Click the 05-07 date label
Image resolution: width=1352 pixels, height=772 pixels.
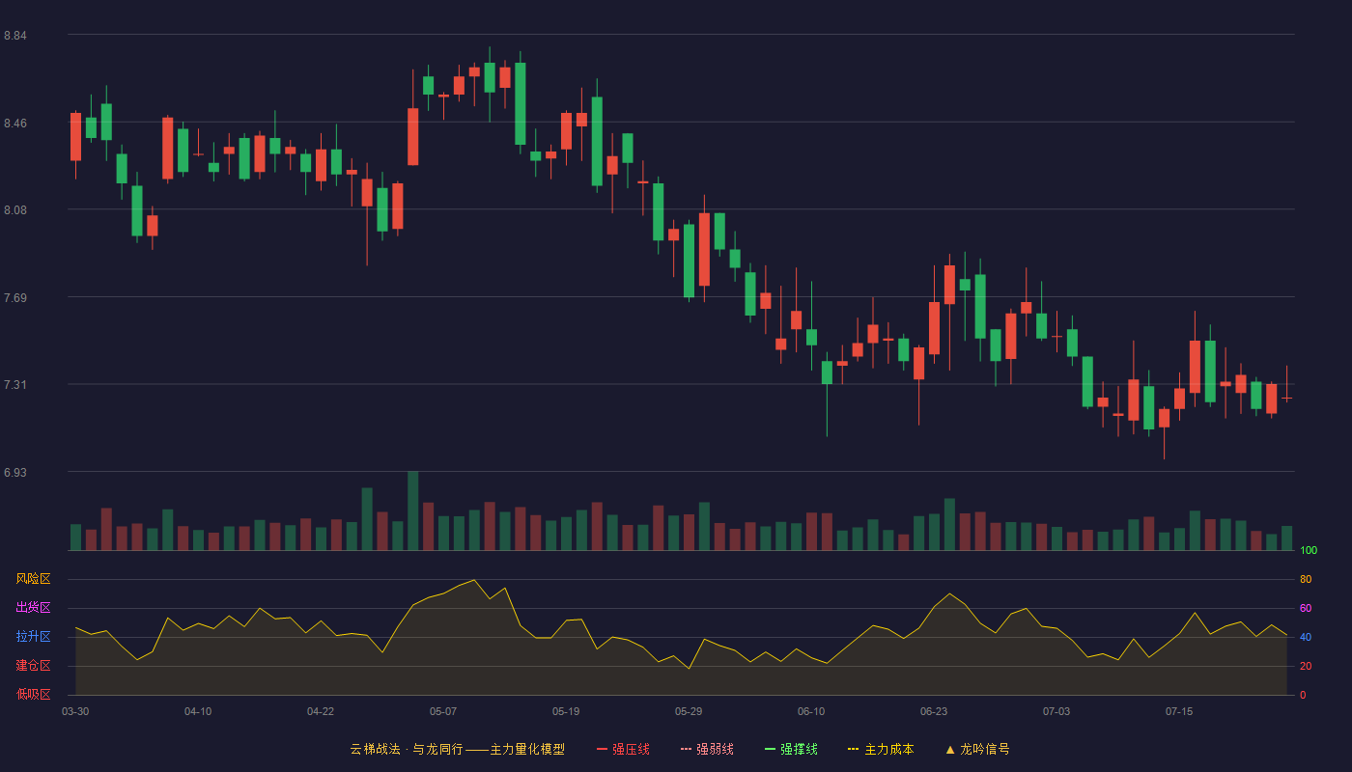coord(443,711)
